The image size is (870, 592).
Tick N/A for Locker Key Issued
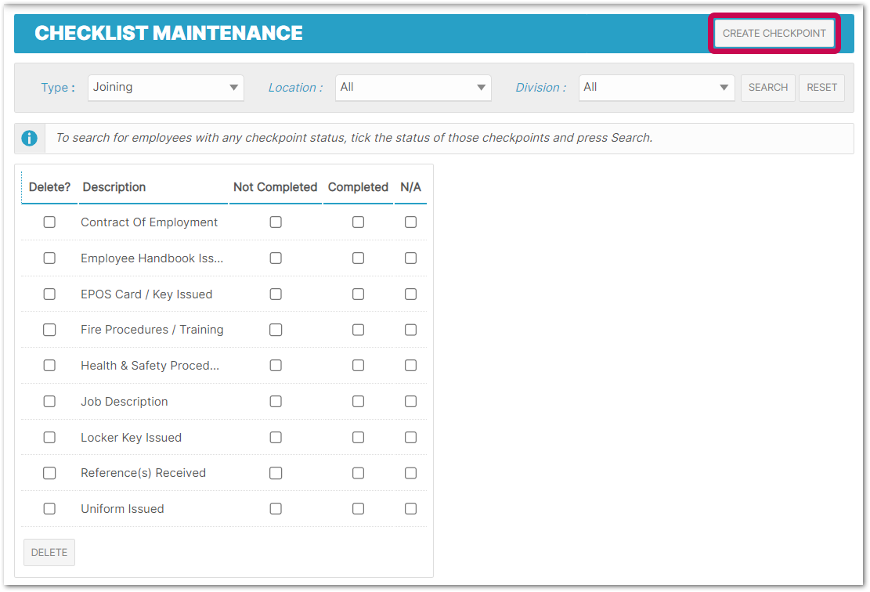point(410,437)
